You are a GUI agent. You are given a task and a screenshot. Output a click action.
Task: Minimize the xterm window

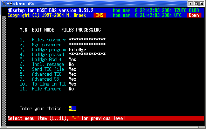pyautogui.click(x=190, y=4)
